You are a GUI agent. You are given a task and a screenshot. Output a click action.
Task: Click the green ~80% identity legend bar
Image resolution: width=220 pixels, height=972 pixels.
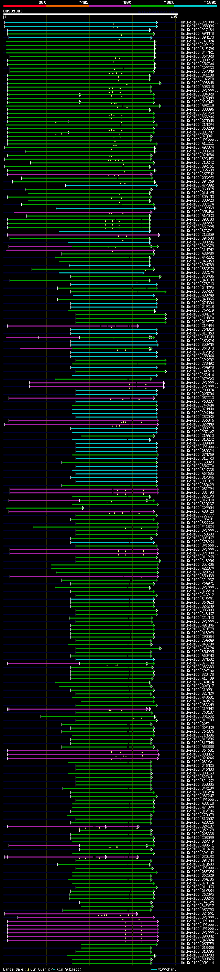(153, 7)
